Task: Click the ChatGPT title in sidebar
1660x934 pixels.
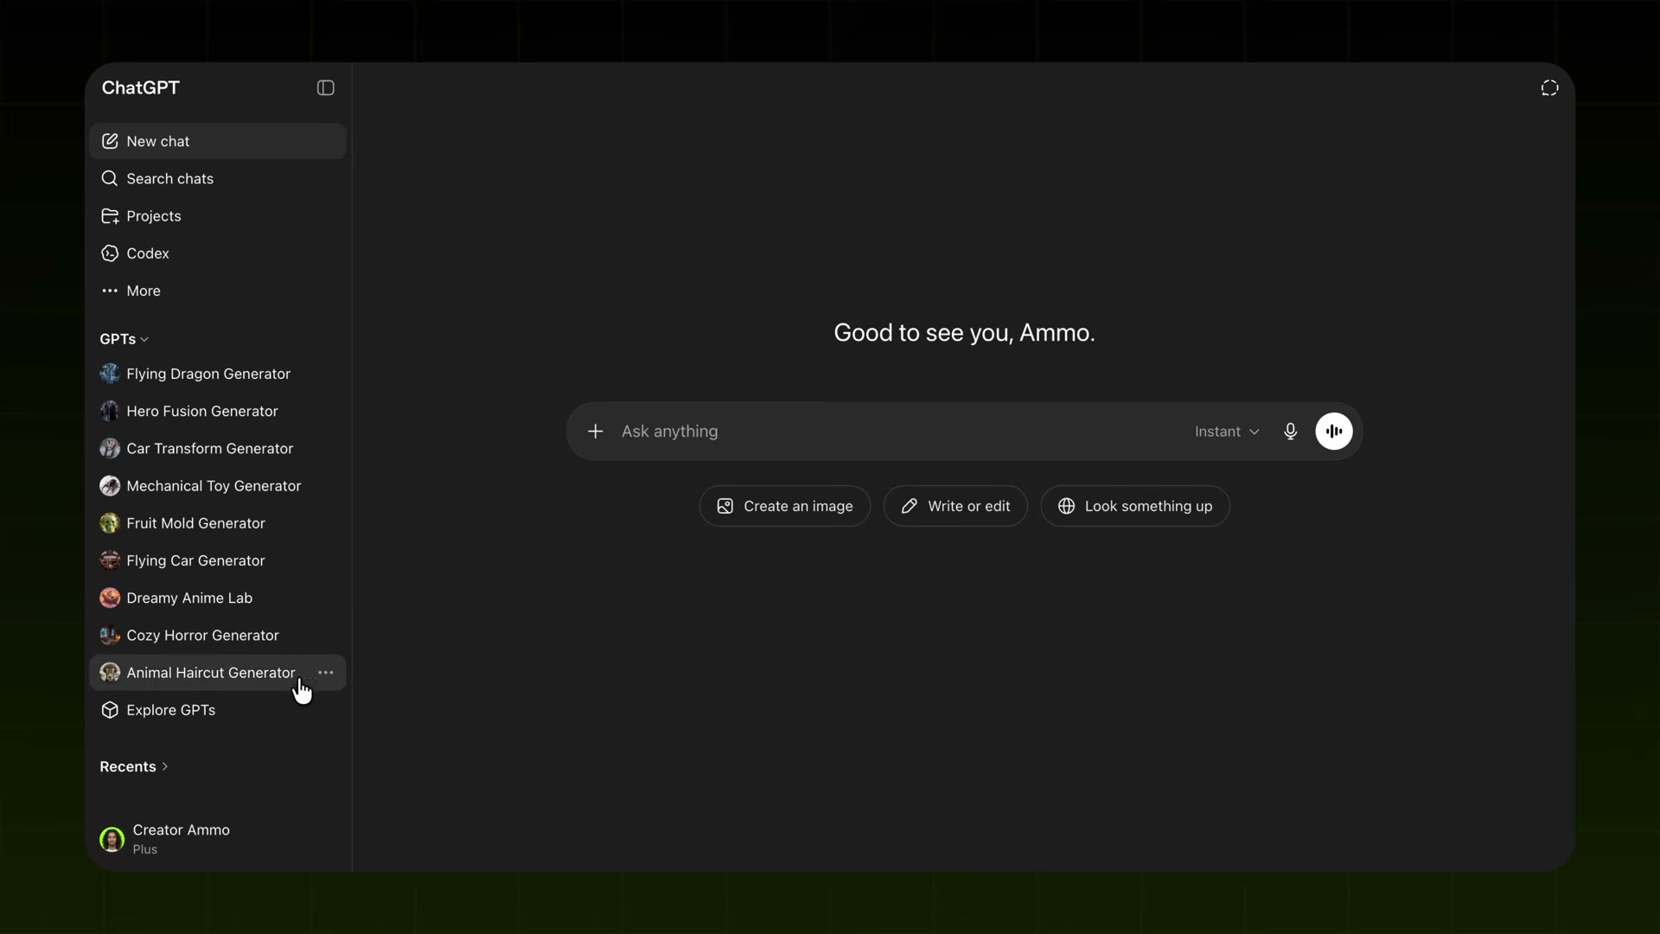Action: 141,88
